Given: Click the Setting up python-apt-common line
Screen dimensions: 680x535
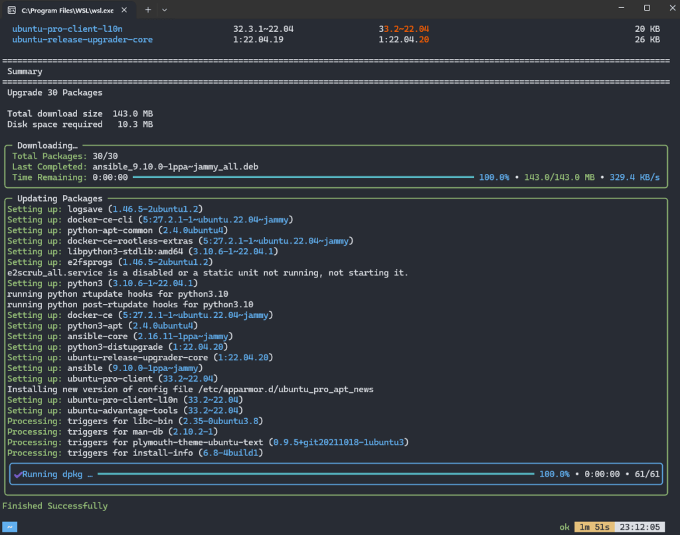Looking at the screenshot, I should [x=118, y=230].
